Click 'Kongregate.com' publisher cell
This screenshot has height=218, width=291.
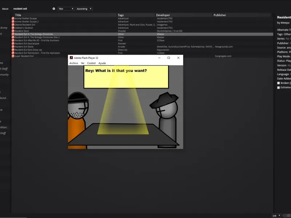[x=223, y=56]
